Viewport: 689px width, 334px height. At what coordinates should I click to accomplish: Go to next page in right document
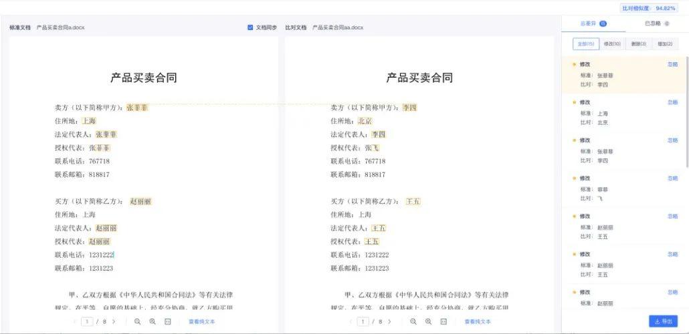click(x=389, y=322)
